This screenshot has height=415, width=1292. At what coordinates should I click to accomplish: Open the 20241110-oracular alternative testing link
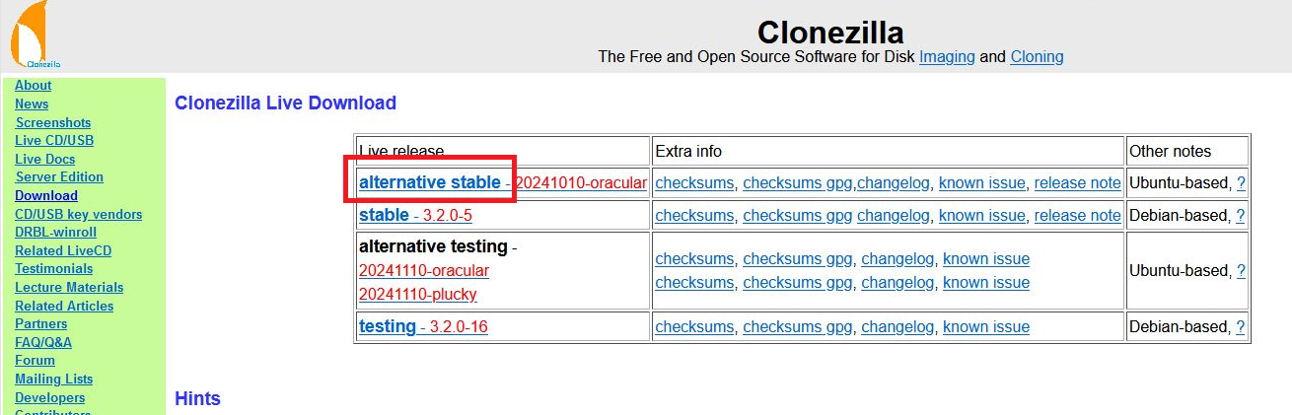(424, 270)
